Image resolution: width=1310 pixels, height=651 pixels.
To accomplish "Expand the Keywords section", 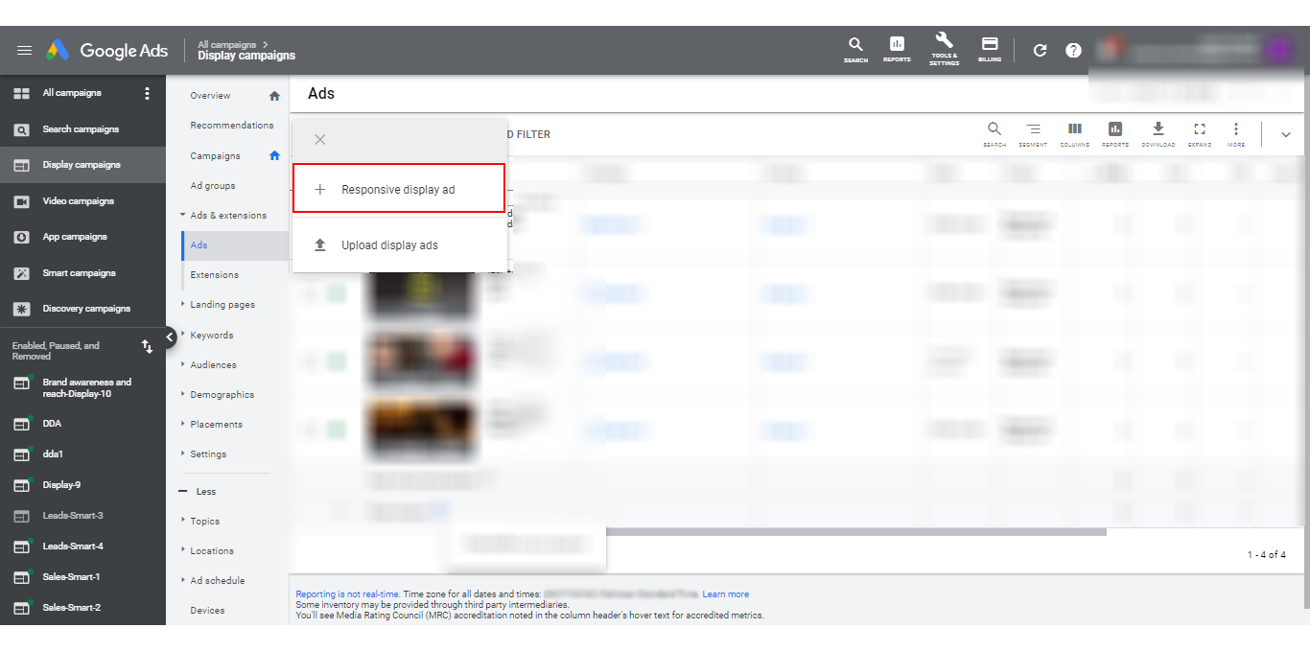I will click(x=211, y=336).
